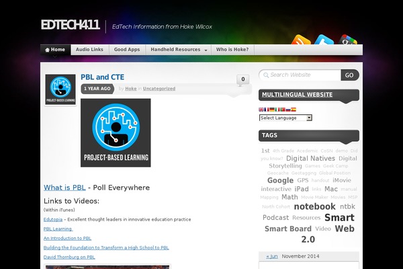Open the Select Language dropdown
This screenshot has height=269, width=403.
coord(285,118)
